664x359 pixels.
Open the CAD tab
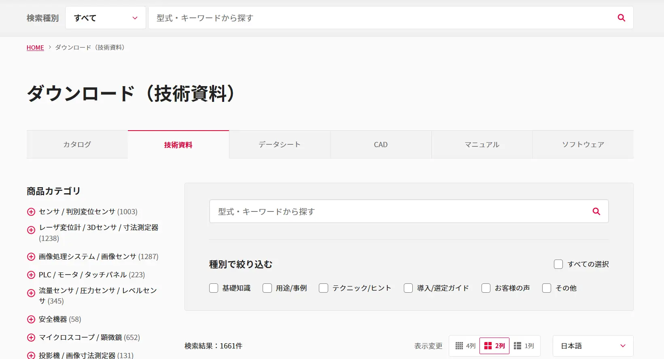click(x=381, y=144)
